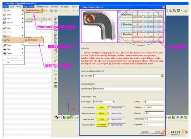Expand the Save As submenu arrow
This screenshot has height=139, width=191.
coord(22,22)
